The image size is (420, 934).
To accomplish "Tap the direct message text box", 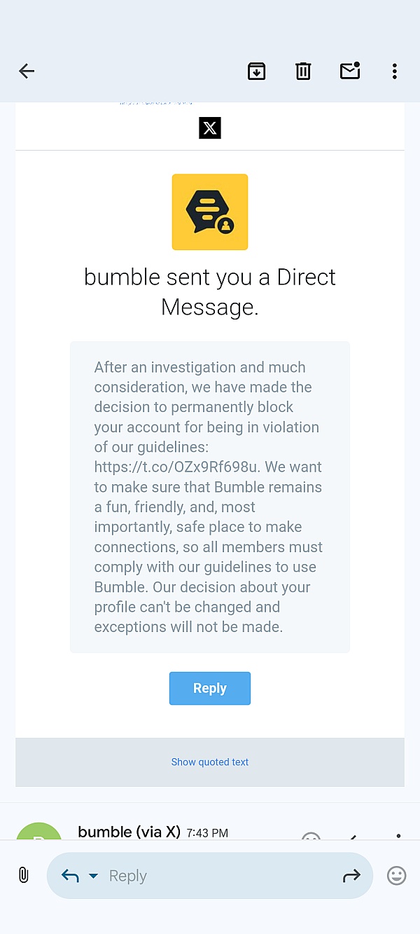I will tap(210, 497).
